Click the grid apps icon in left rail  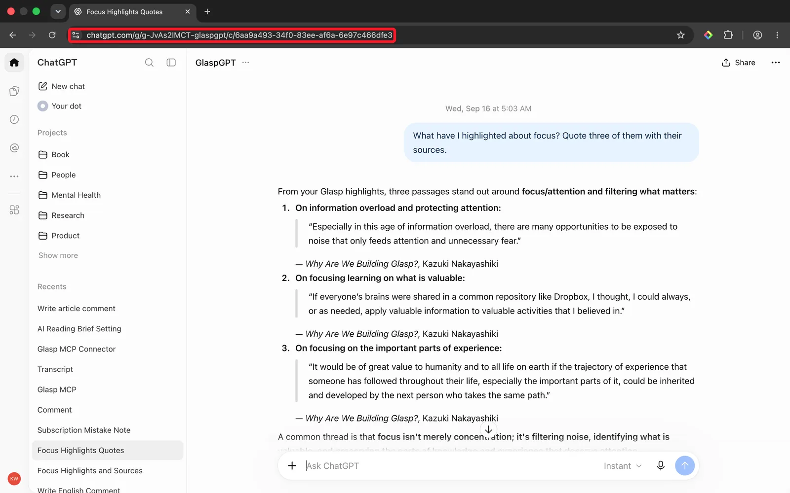14,210
